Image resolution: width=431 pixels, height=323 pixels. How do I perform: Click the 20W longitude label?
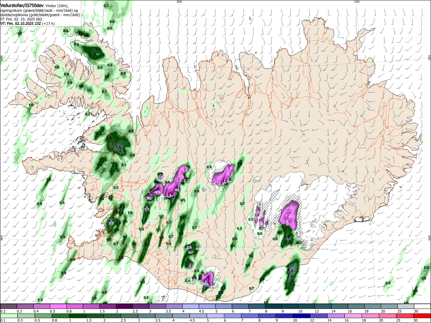179,2
